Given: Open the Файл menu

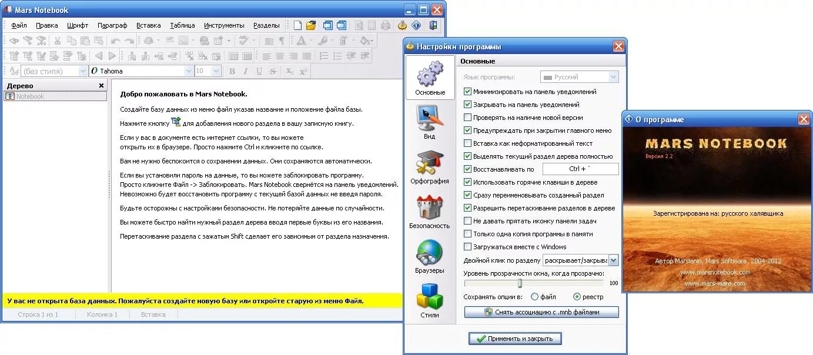Looking at the screenshot, I should tap(19, 25).
